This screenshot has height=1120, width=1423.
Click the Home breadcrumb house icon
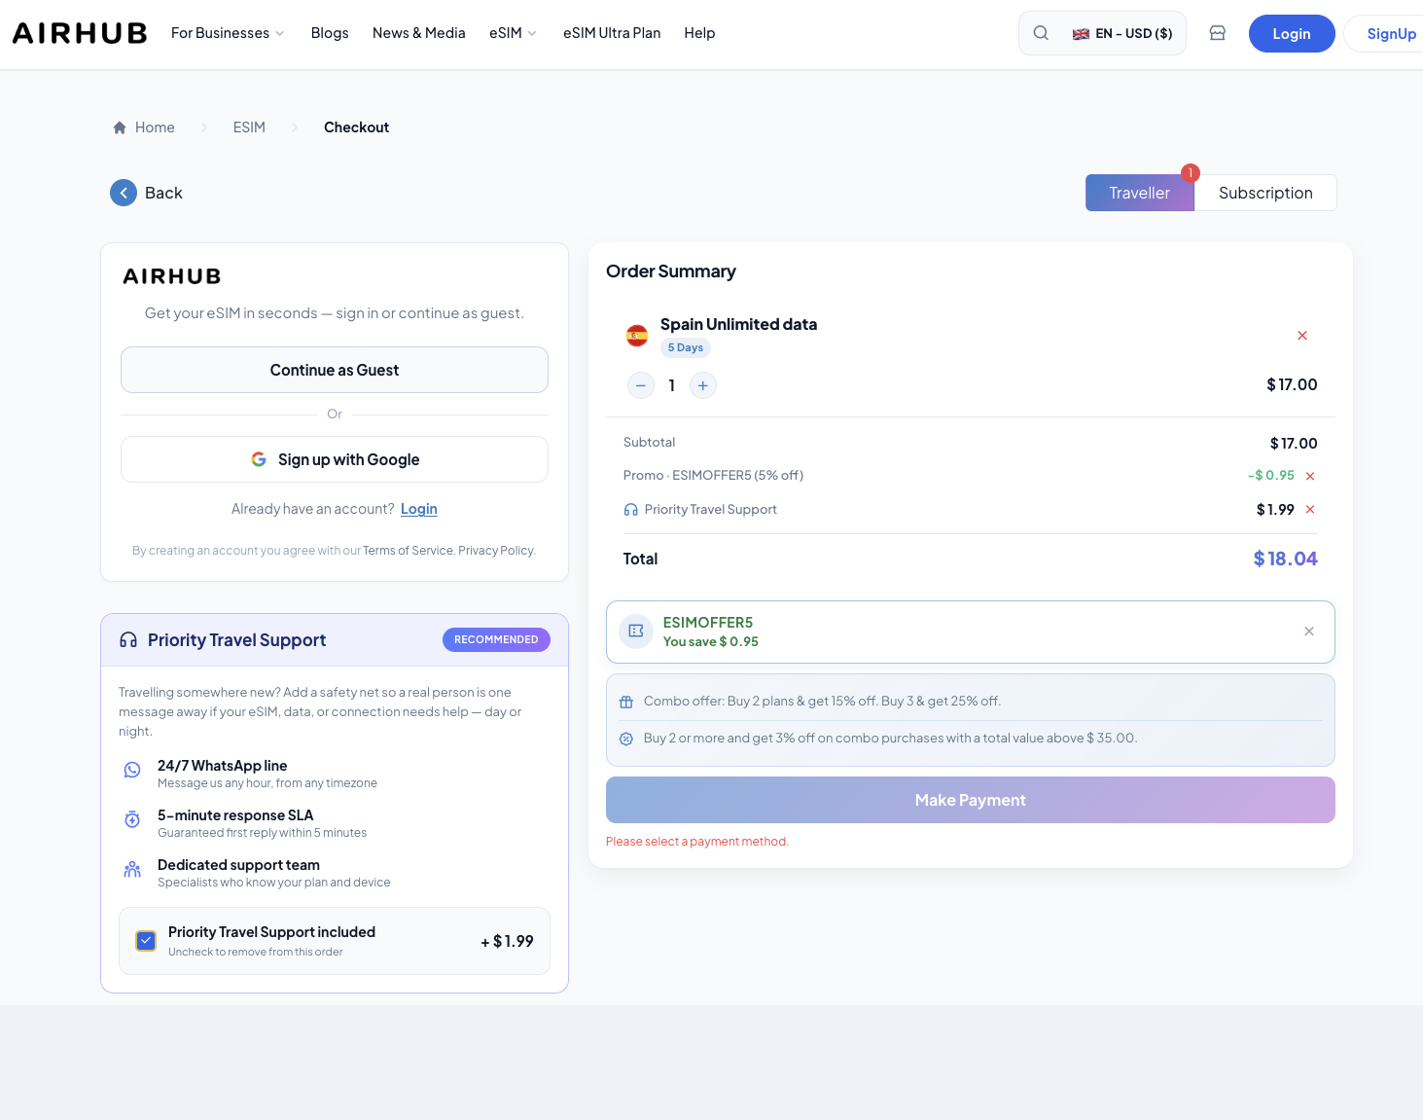[x=120, y=127]
